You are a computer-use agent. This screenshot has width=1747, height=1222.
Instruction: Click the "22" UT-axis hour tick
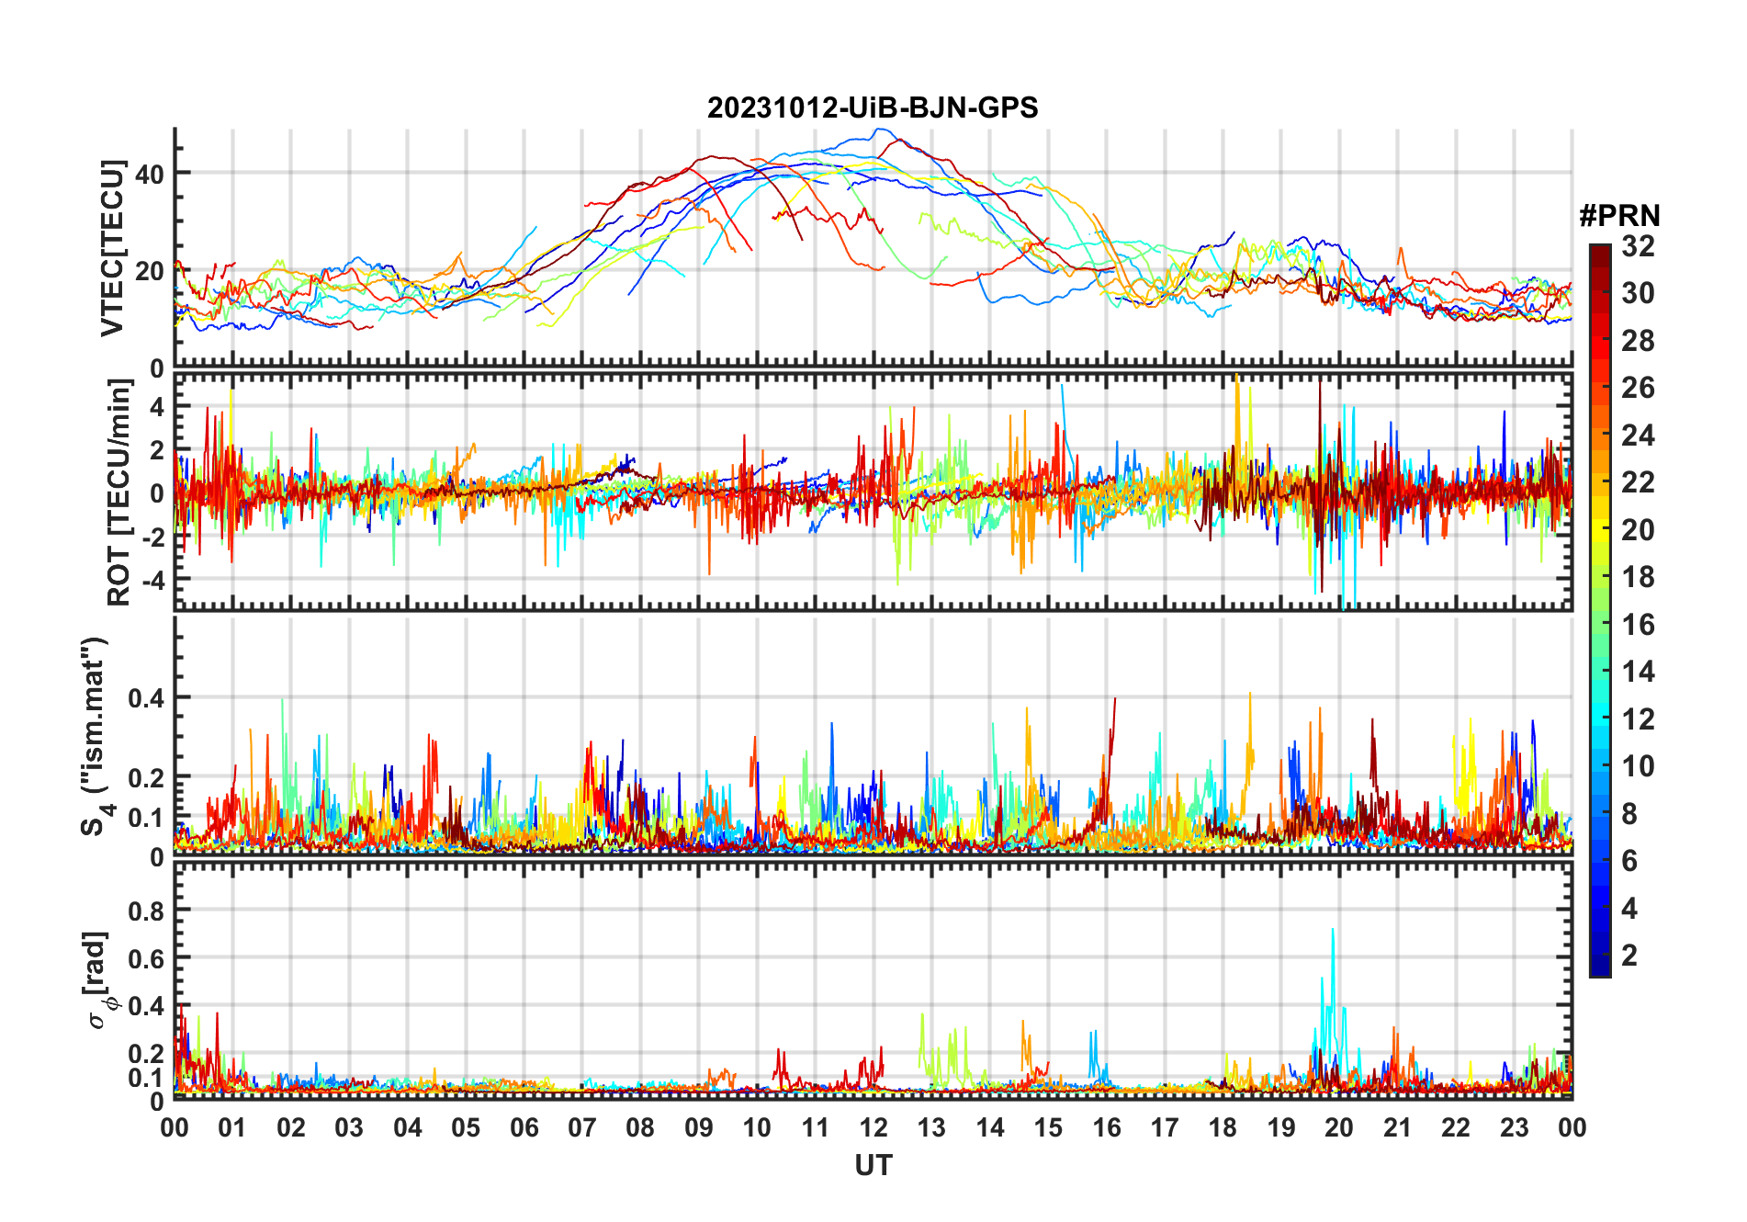pos(1456,1127)
